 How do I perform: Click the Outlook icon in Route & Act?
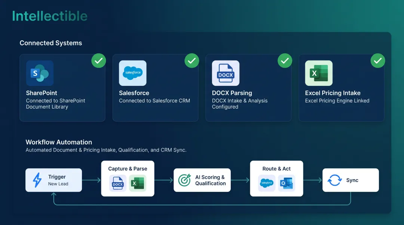(287, 183)
